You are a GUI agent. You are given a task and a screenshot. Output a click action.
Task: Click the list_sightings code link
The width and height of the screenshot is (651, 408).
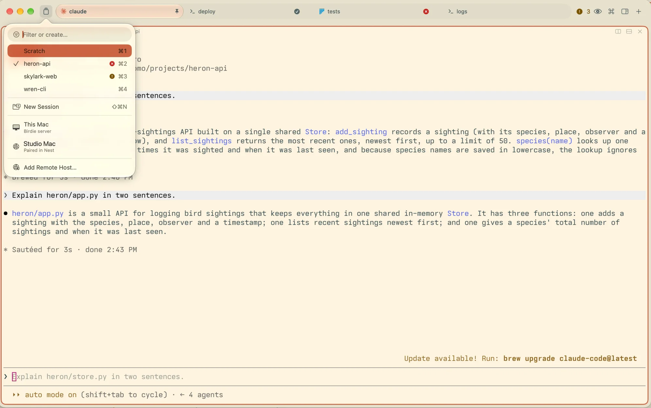(x=201, y=141)
